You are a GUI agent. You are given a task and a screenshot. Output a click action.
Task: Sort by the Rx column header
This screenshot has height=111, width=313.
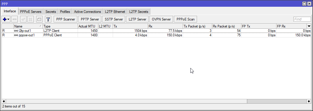pyautogui.click(x=165, y=26)
